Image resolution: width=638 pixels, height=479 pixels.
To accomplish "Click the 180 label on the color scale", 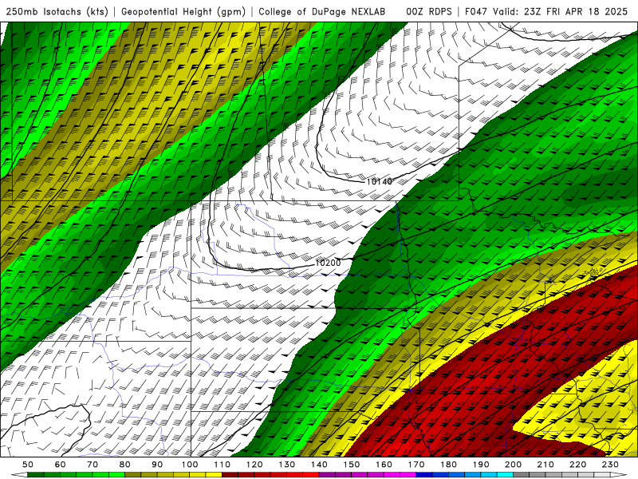I will coord(448,465).
